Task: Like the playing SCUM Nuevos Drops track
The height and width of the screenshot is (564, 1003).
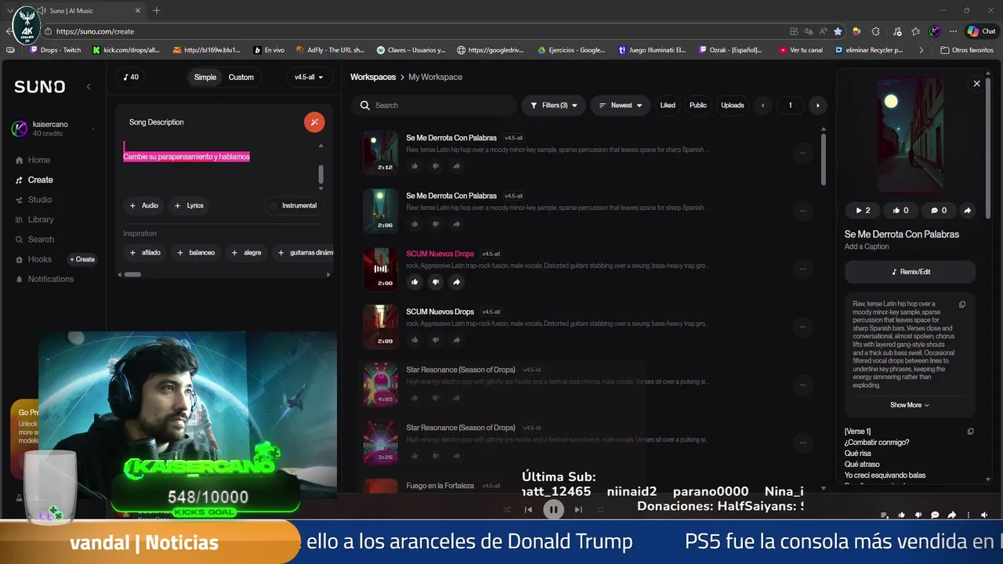Action: (x=415, y=282)
